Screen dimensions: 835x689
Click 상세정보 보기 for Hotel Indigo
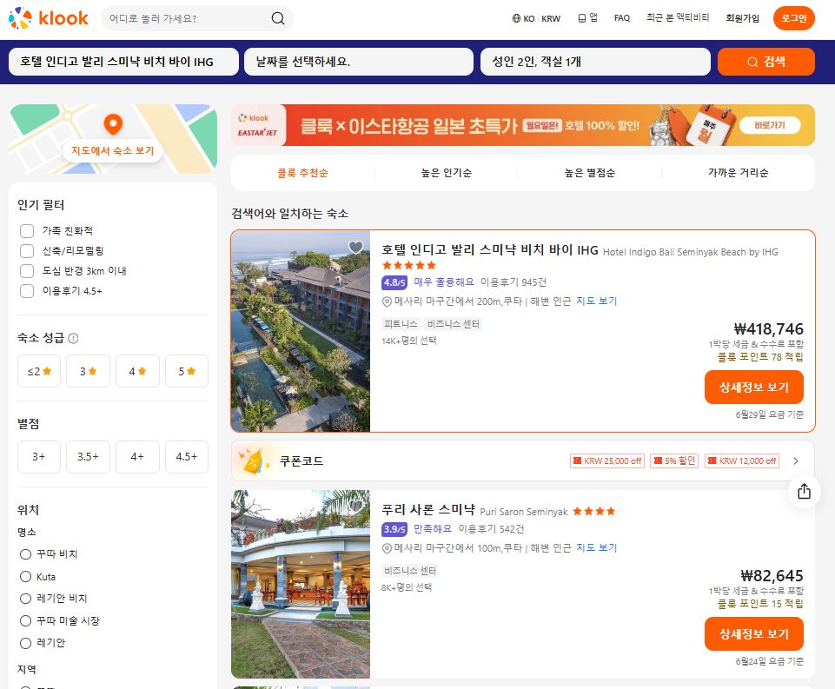tap(754, 388)
